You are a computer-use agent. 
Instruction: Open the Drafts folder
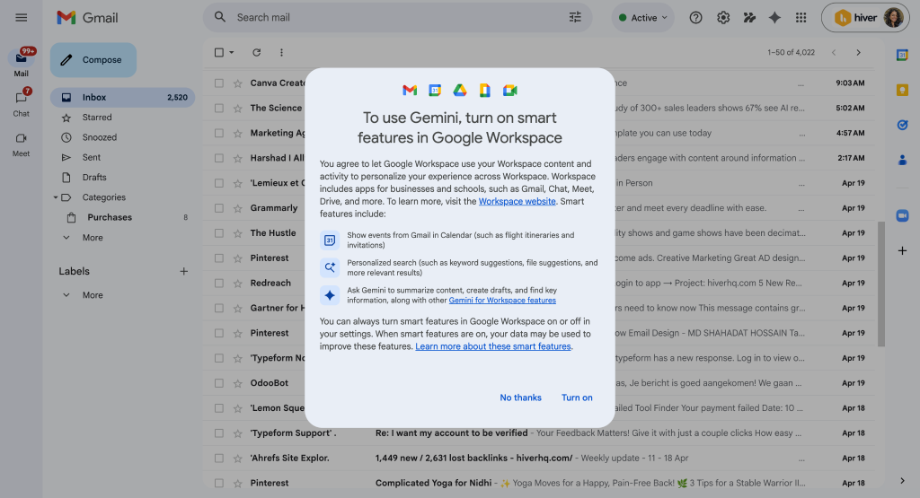coord(93,177)
